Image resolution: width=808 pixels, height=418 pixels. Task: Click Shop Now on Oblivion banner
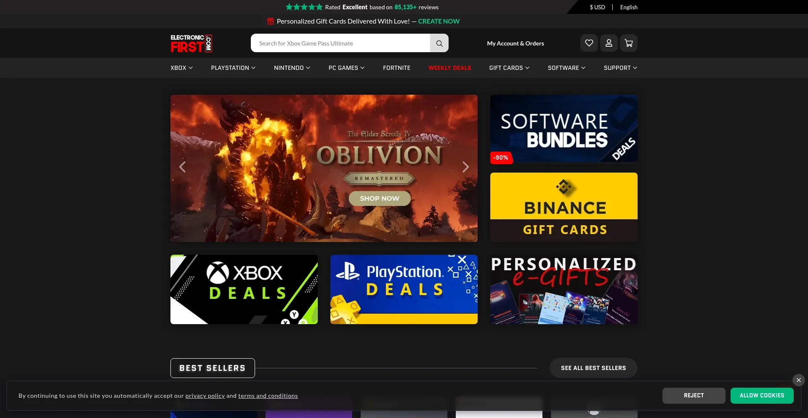tap(379, 198)
